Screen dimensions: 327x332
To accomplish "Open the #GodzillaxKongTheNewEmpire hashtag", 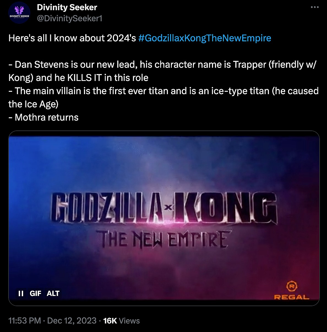I will [205, 38].
